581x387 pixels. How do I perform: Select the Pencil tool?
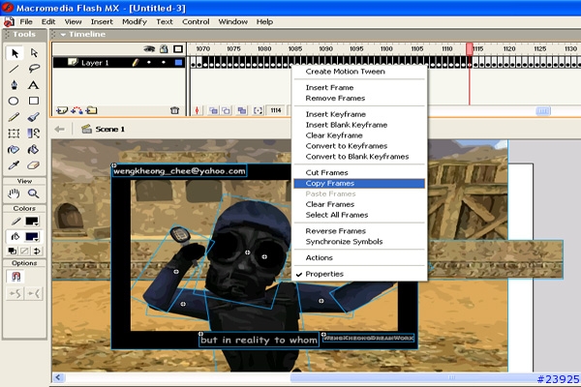14,117
